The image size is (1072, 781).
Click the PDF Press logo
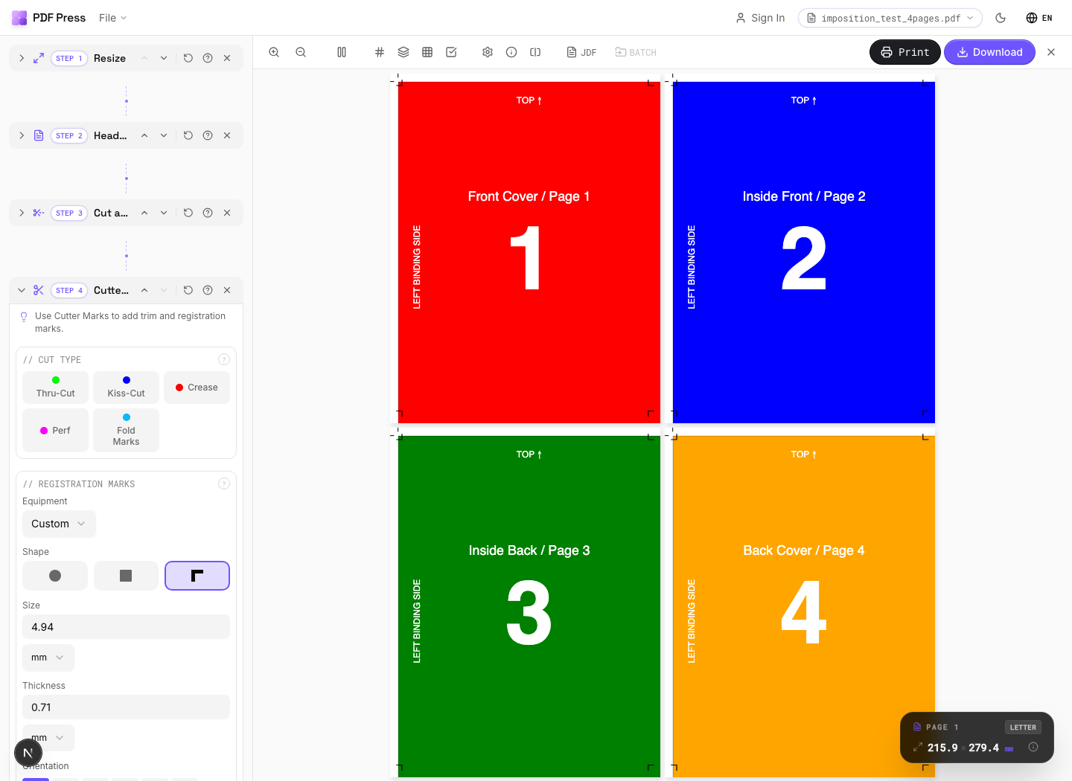pos(49,18)
